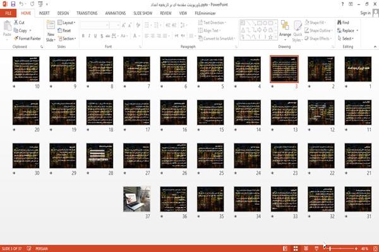Toggle Italic formatting button
The image size is (379, 252).
89,36
